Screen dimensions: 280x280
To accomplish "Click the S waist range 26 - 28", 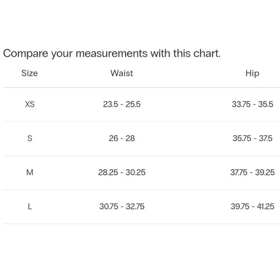I will (x=122, y=139).
